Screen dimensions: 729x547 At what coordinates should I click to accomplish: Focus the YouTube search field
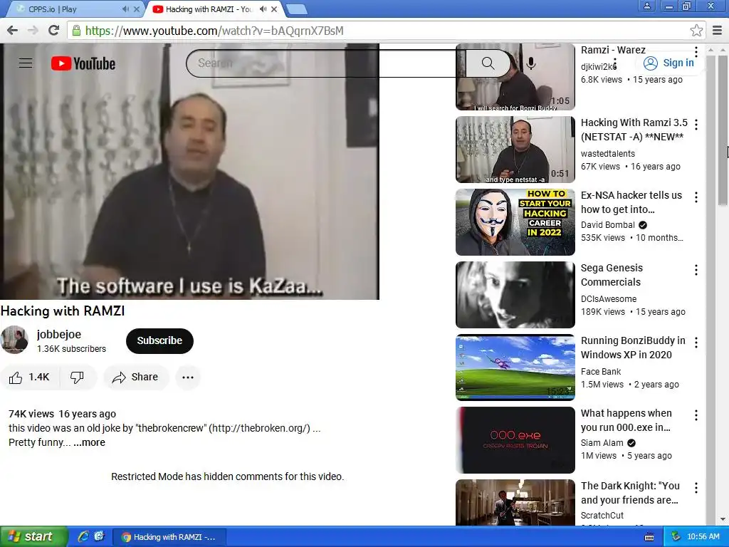click(x=325, y=63)
